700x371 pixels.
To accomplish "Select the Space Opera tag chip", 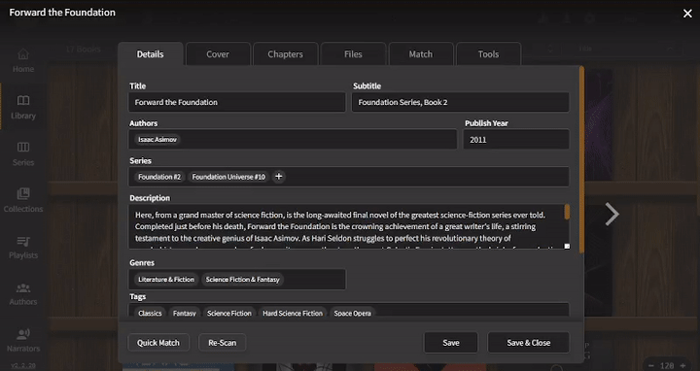I will click(352, 313).
